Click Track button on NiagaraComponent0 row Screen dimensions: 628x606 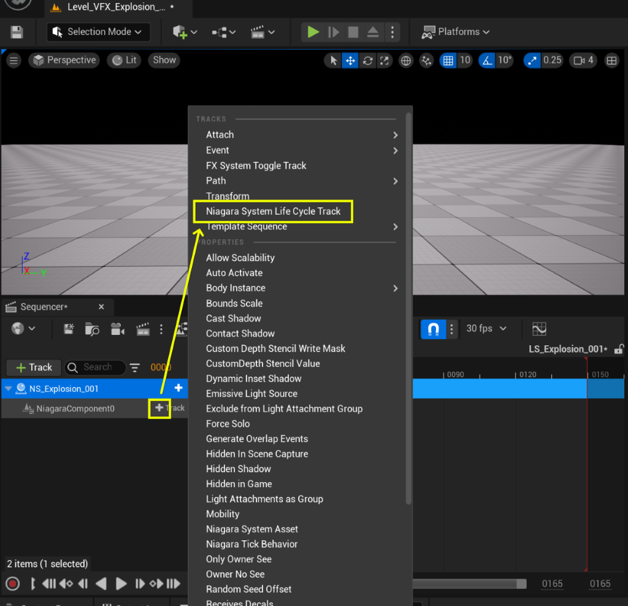170,408
